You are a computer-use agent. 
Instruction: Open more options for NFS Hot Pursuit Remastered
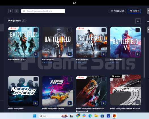coord(104,79)
